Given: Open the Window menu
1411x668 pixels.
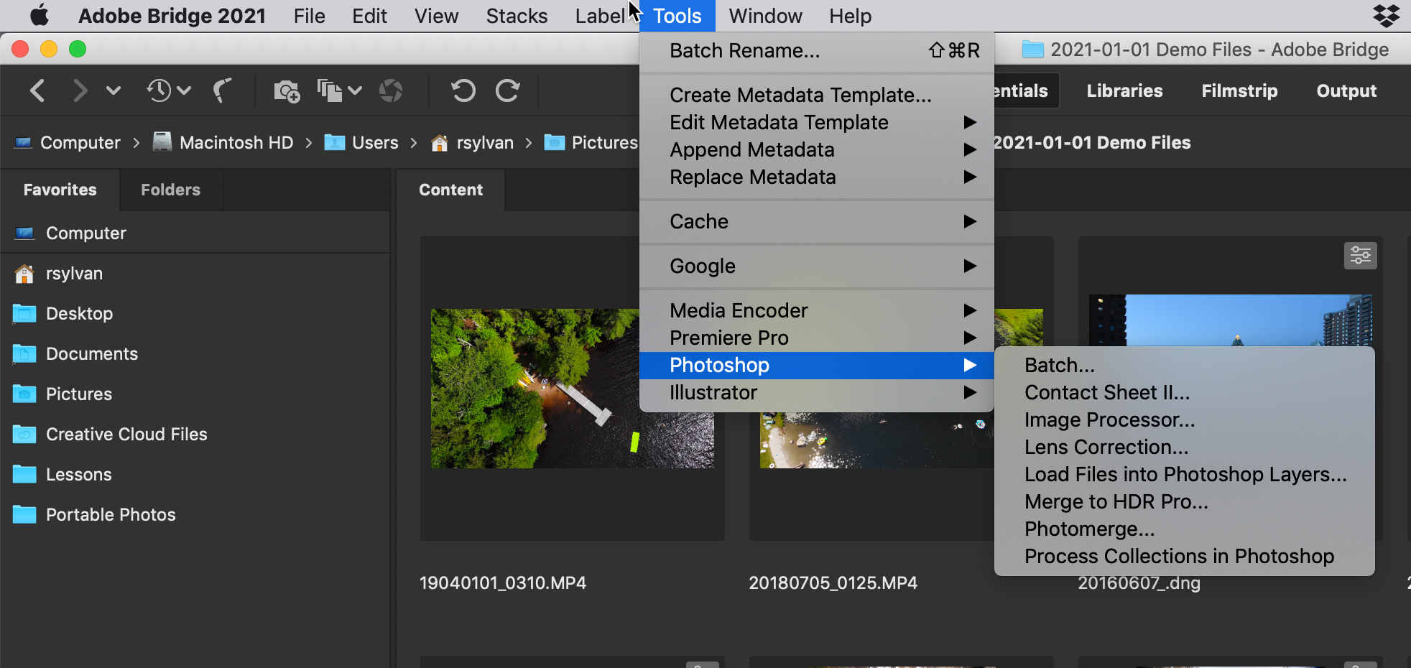Looking at the screenshot, I should coord(764,16).
